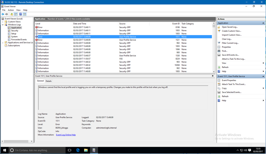
Task: Click the Find binoculars icon
Action: (219, 51)
